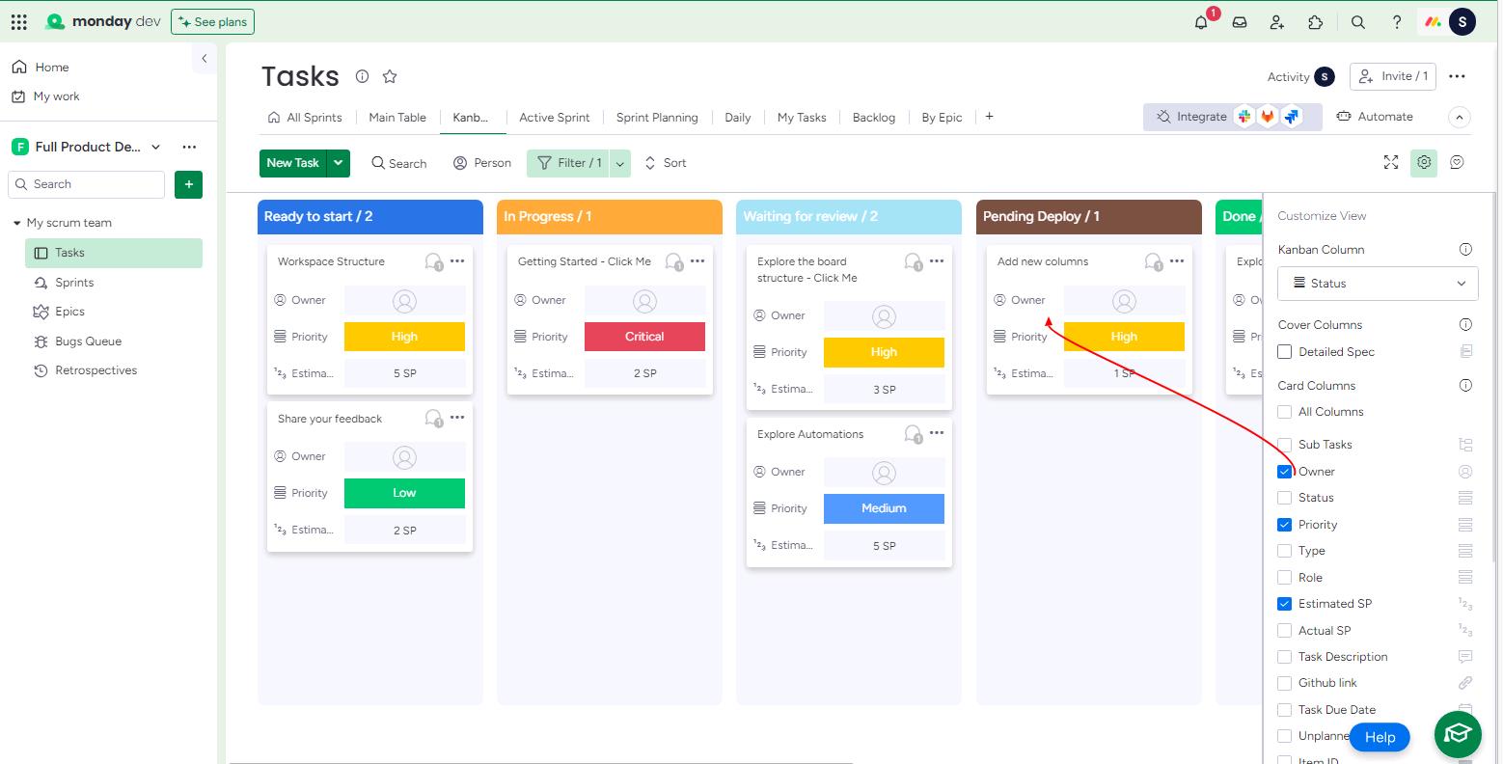Open New Task dropdown arrow
Image resolution: width=1503 pixels, height=764 pixels.
coord(339,163)
